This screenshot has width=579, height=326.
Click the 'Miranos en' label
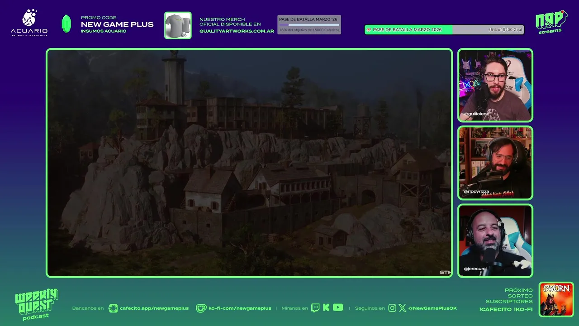click(x=294, y=308)
